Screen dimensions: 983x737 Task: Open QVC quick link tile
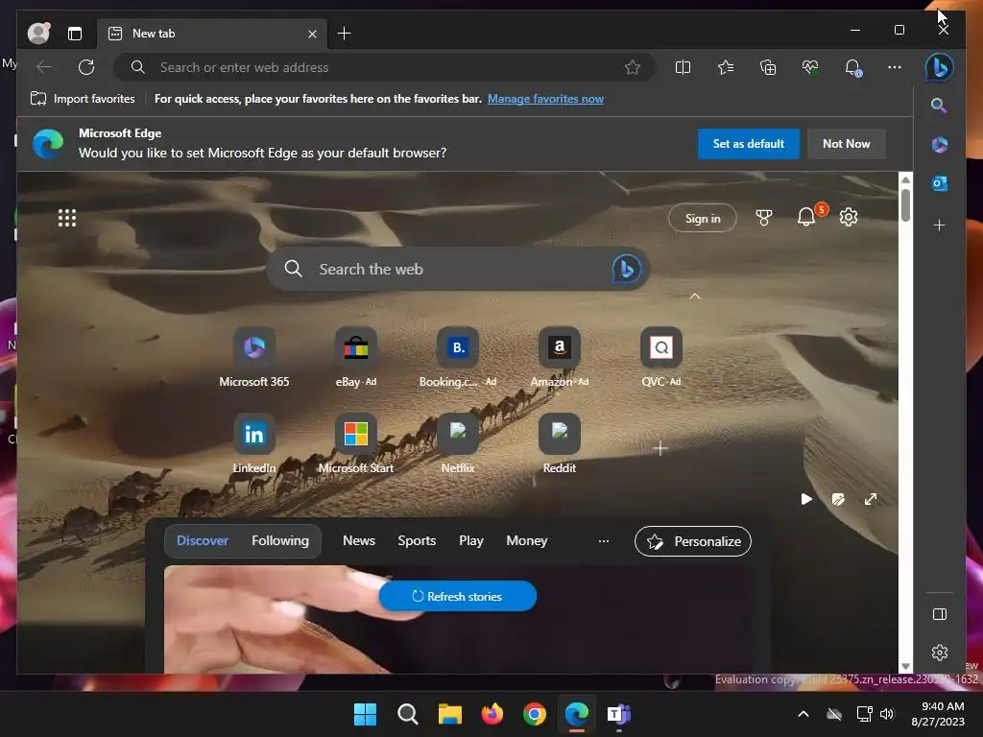tap(660, 358)
